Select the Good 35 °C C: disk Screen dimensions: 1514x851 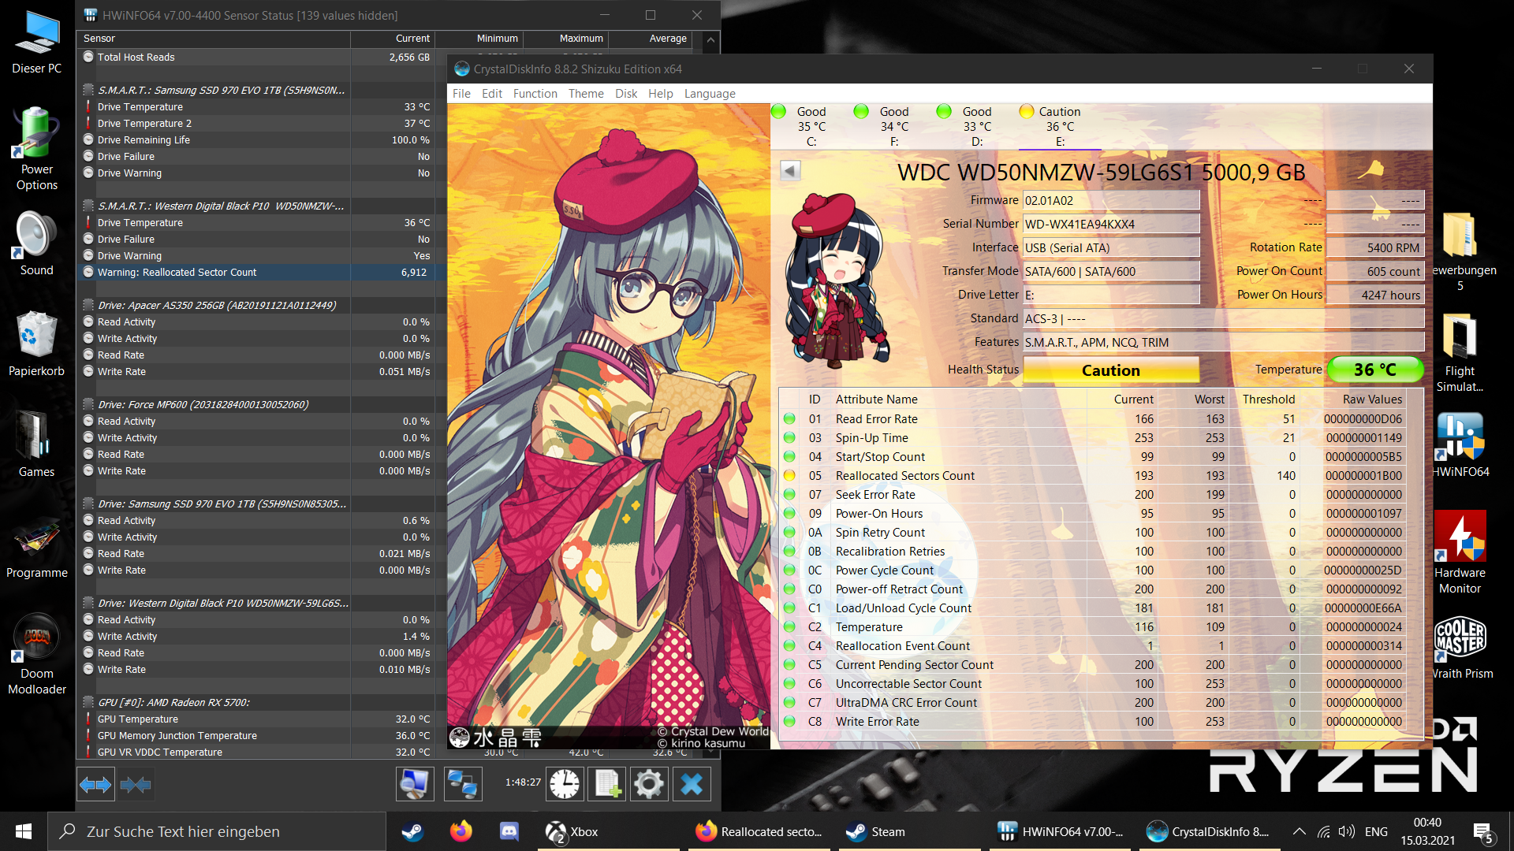pos(811,126)
